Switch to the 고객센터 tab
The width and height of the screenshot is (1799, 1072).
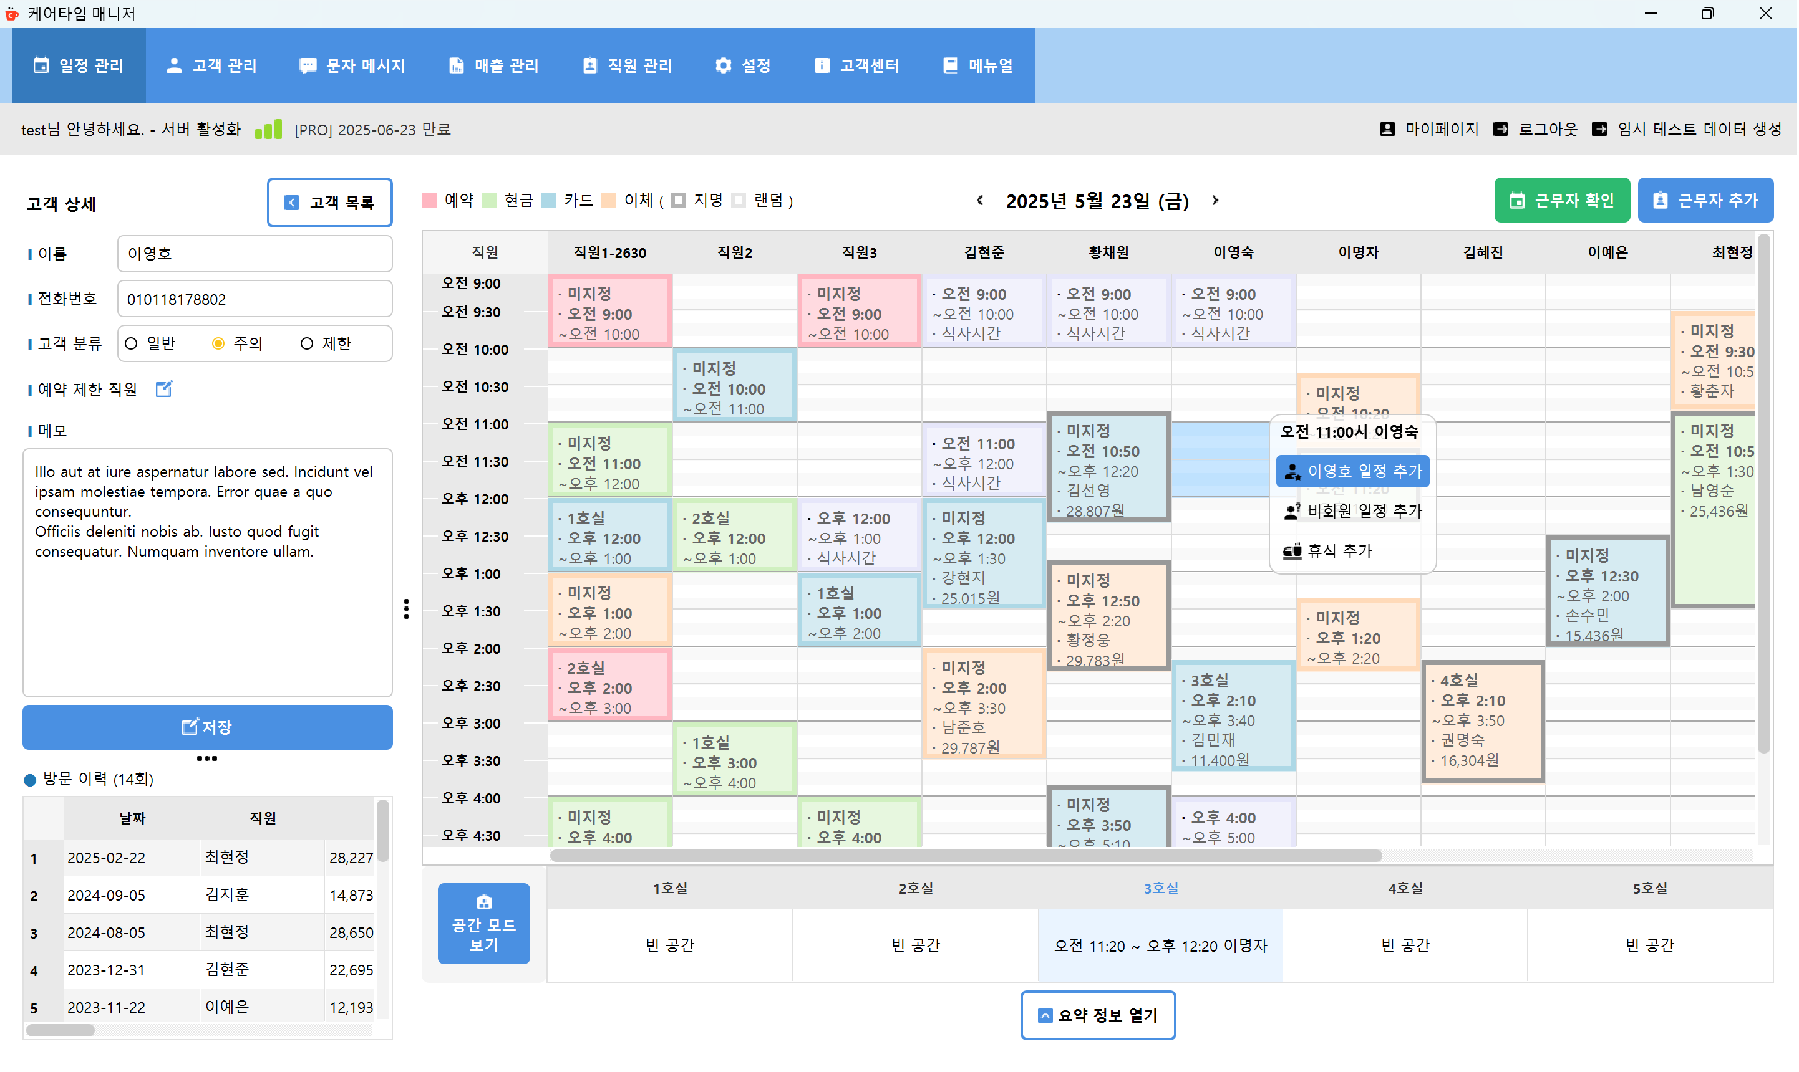pos(857,65)
